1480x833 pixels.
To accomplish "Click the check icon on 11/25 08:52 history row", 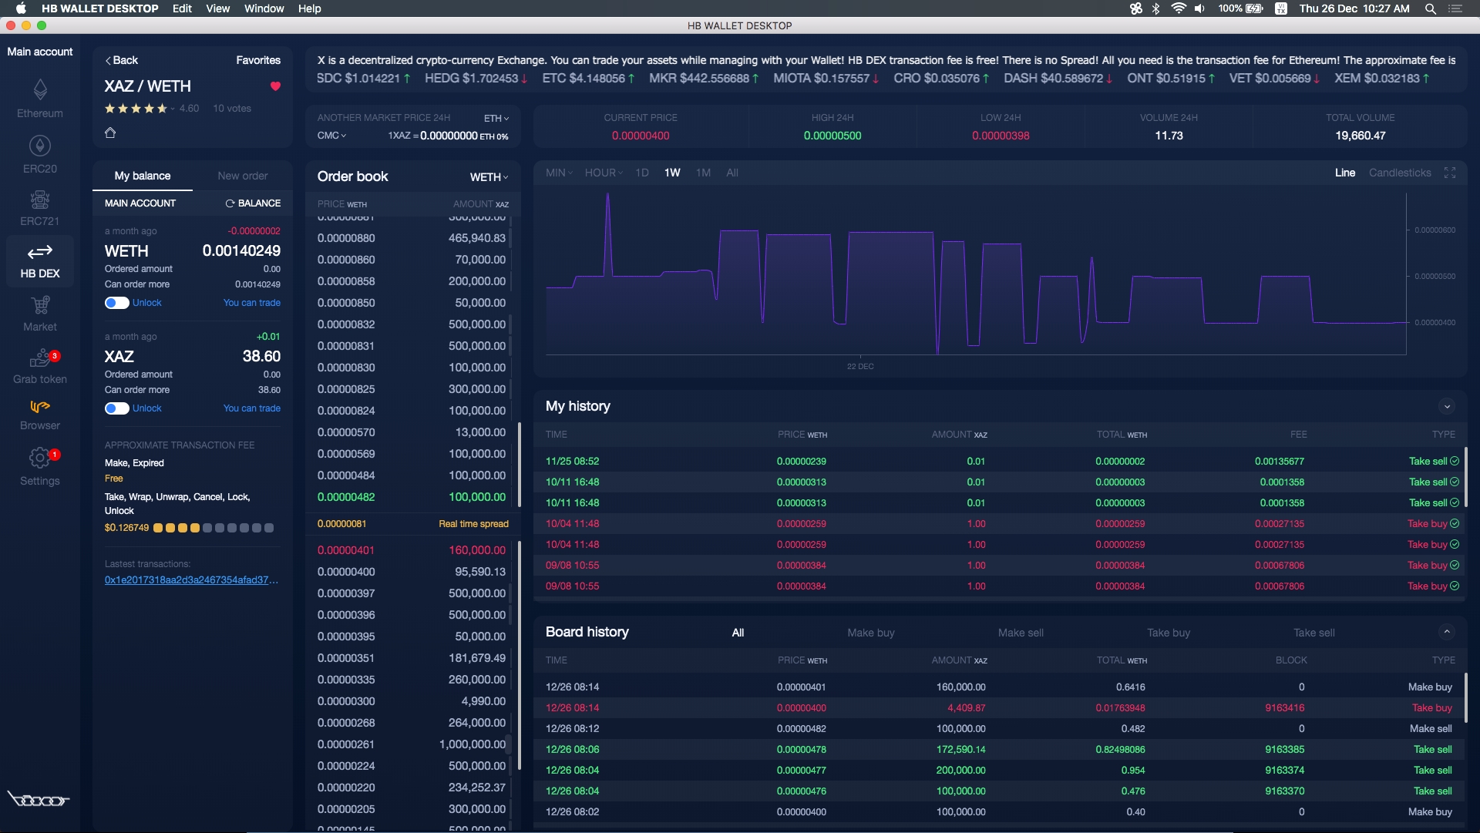I will [x=1455, y=461].
